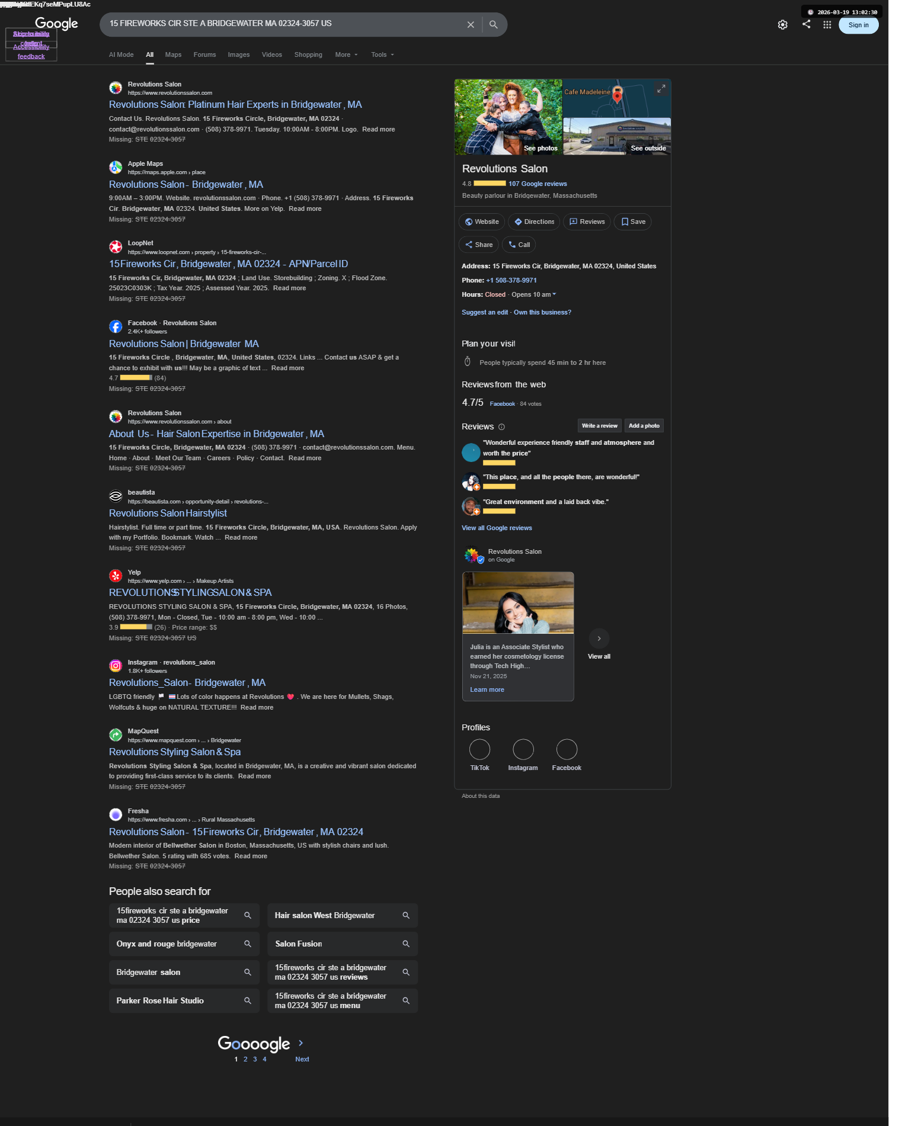Image resolution: width=899 pixels, height=1126 pixels.
Task: Click the Share button in the knowledge panel
Action: (479, 245)
